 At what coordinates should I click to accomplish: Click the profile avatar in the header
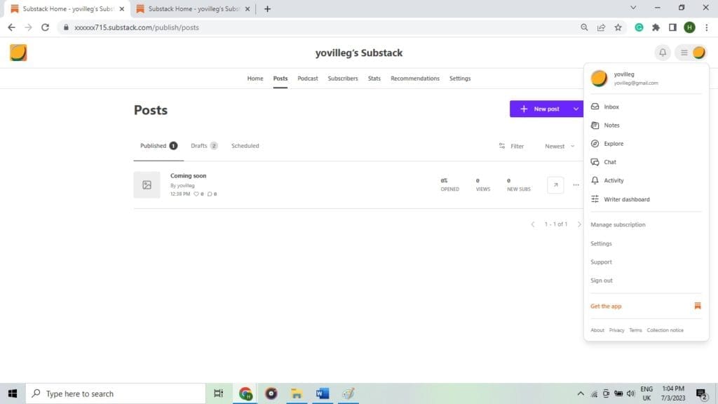699,53
